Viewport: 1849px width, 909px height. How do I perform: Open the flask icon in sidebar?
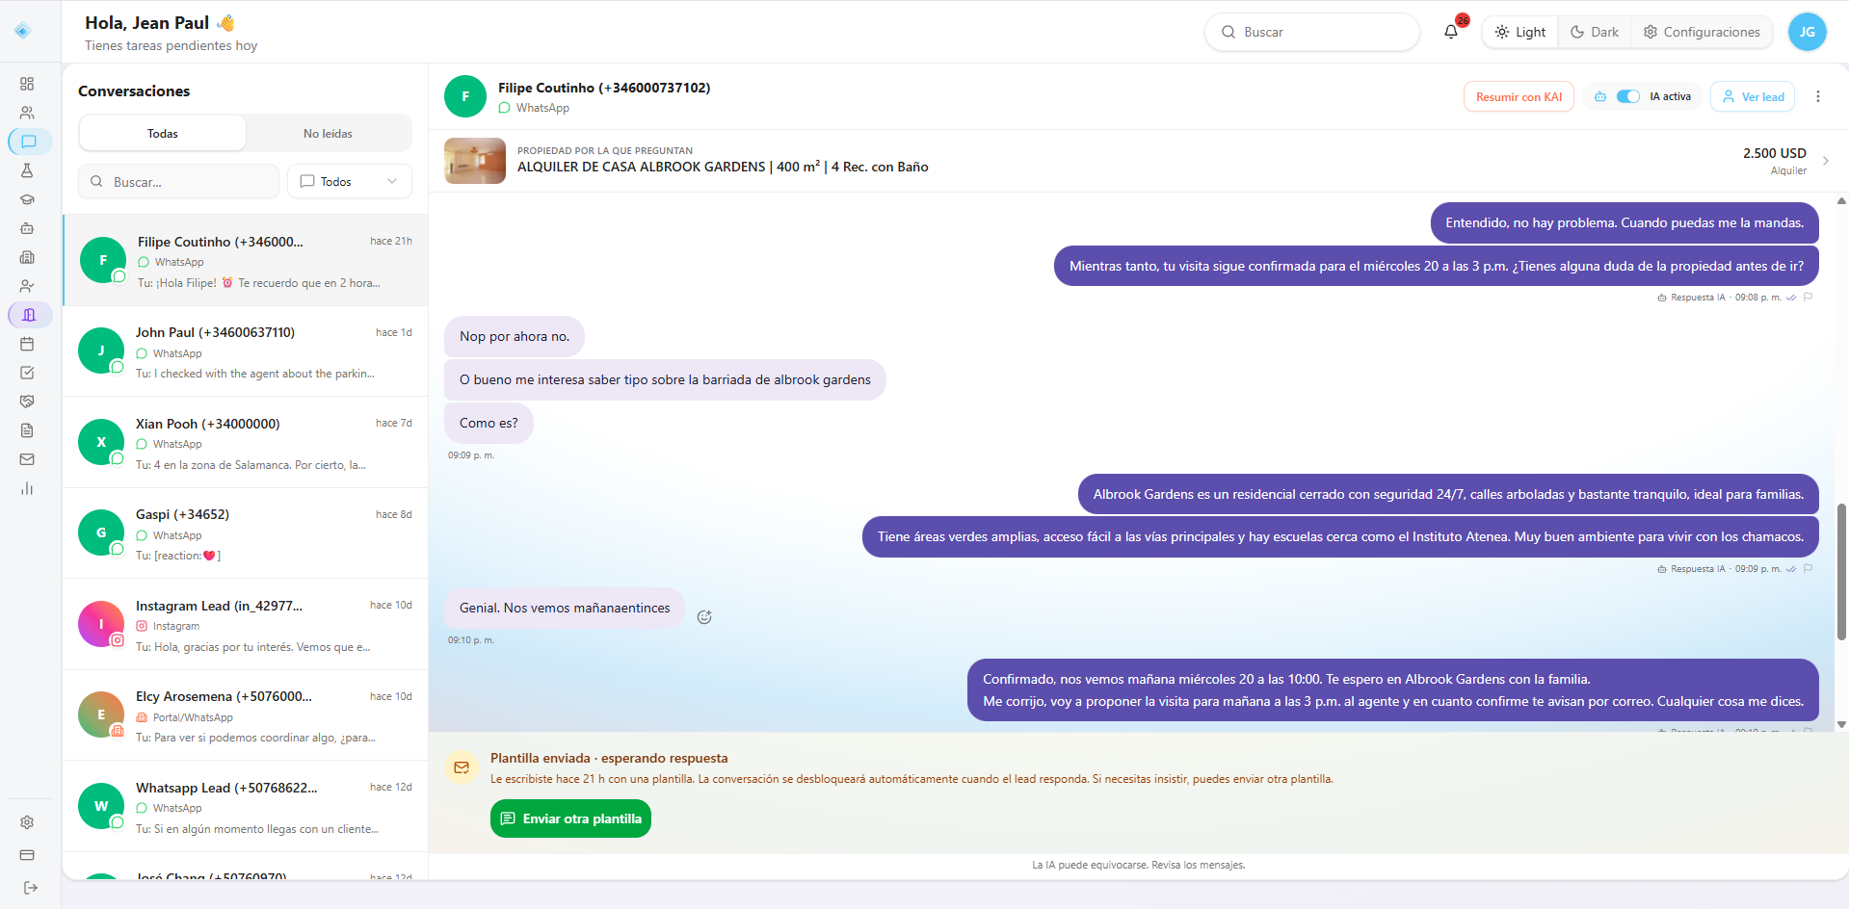click(x=27, y=170)
